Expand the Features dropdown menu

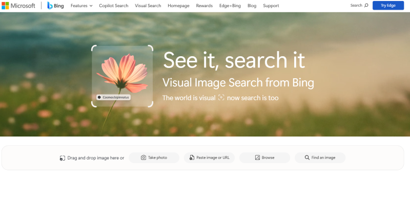coord(81,6)
